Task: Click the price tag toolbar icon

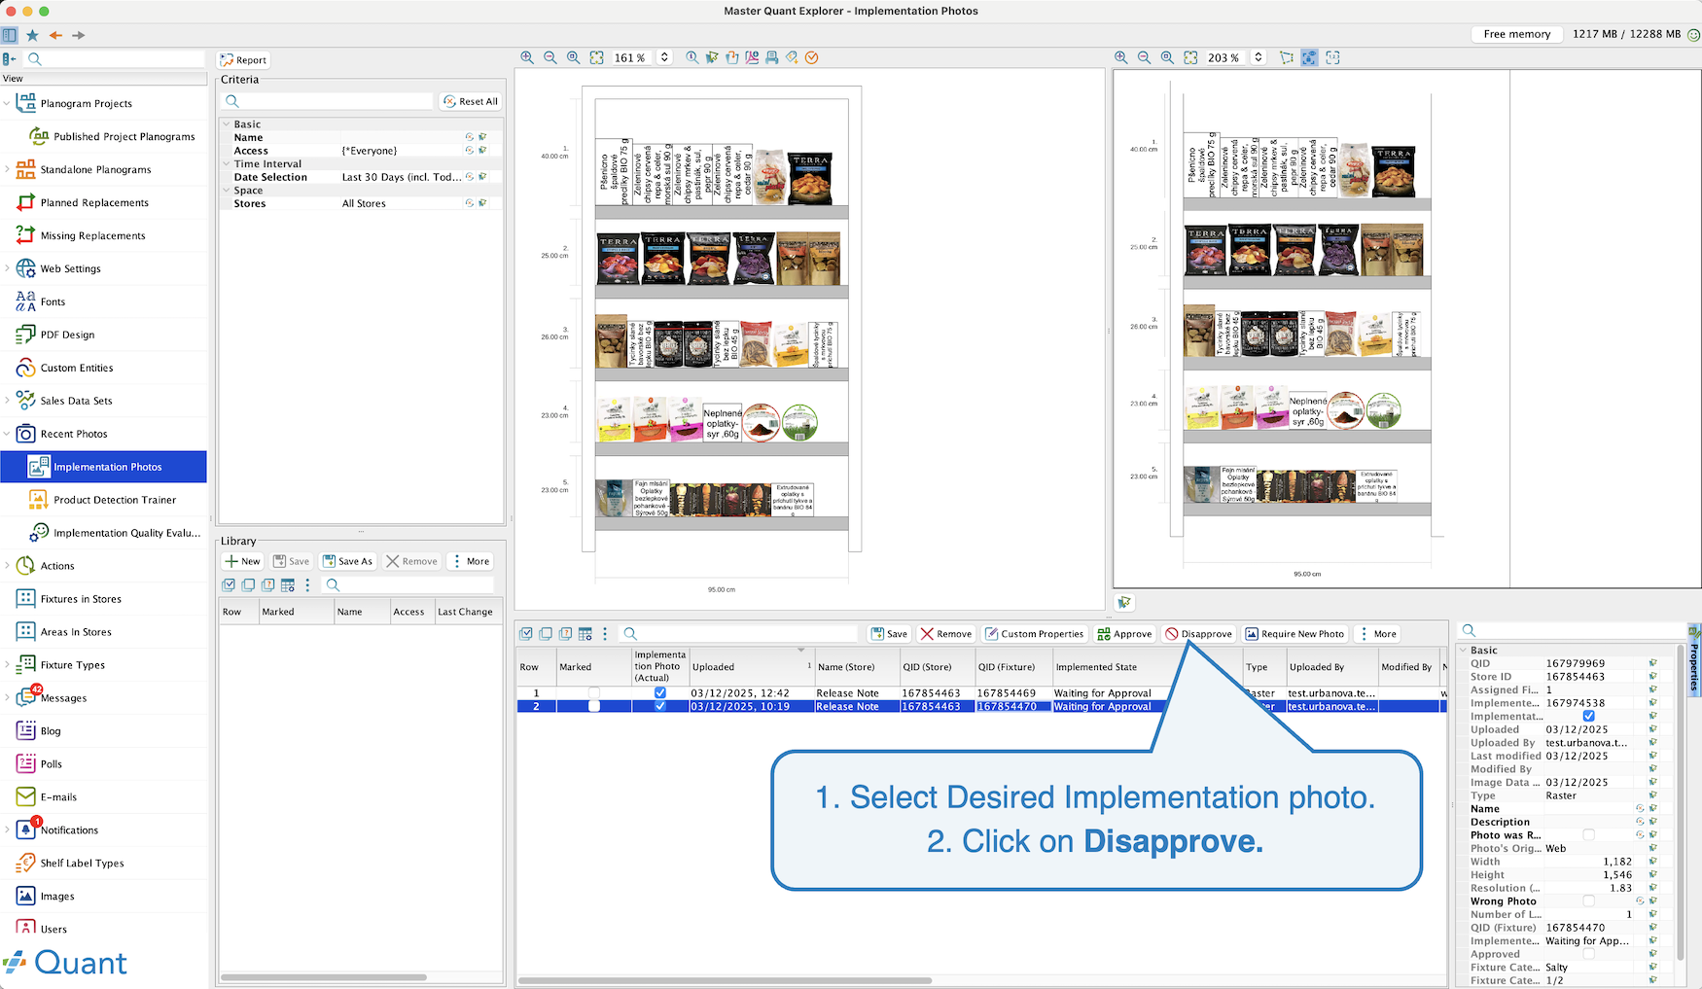Action: click(x=793, y=57)
